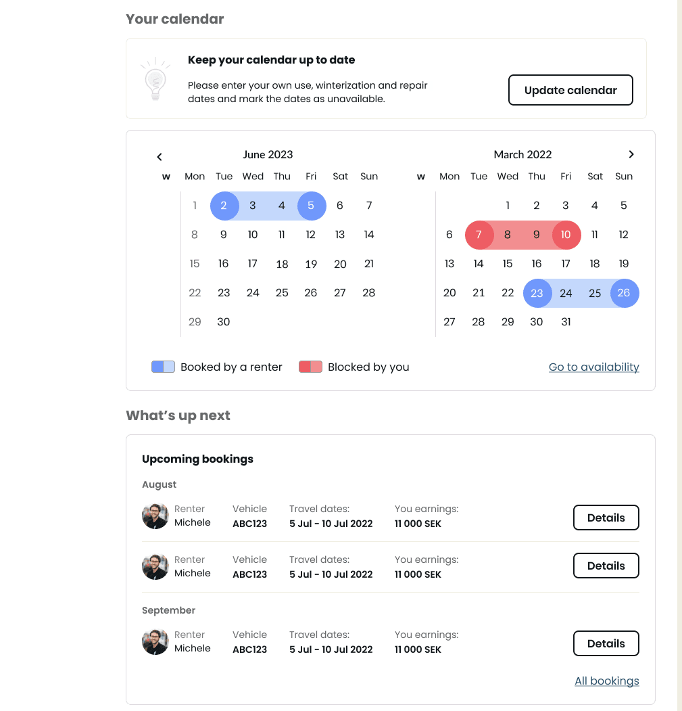The image size is (682, 711).
Task: Click the blue Booked by a renter swatch
Action: (x=163, y=367)
